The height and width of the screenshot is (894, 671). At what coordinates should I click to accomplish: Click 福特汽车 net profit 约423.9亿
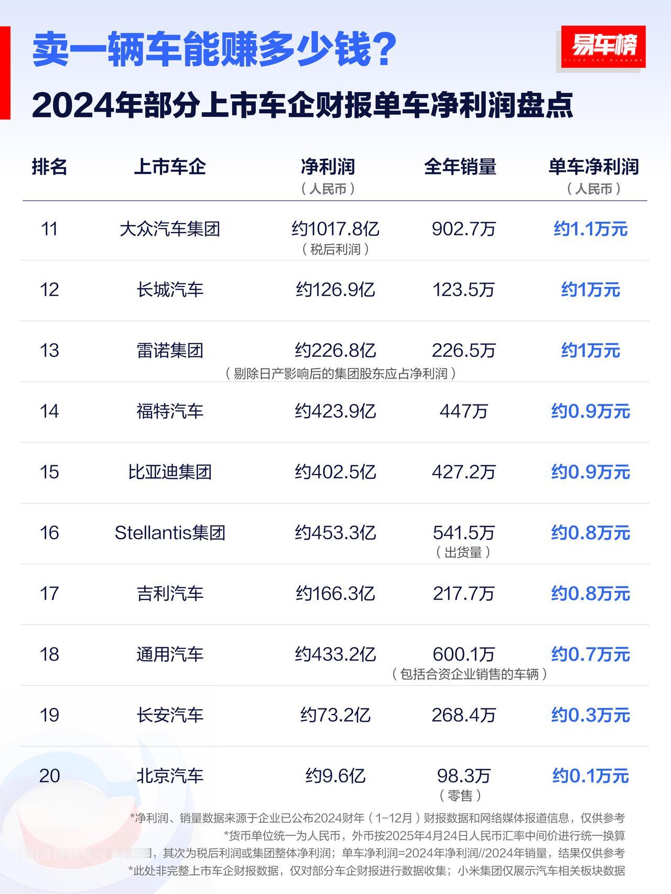point(335,411)
